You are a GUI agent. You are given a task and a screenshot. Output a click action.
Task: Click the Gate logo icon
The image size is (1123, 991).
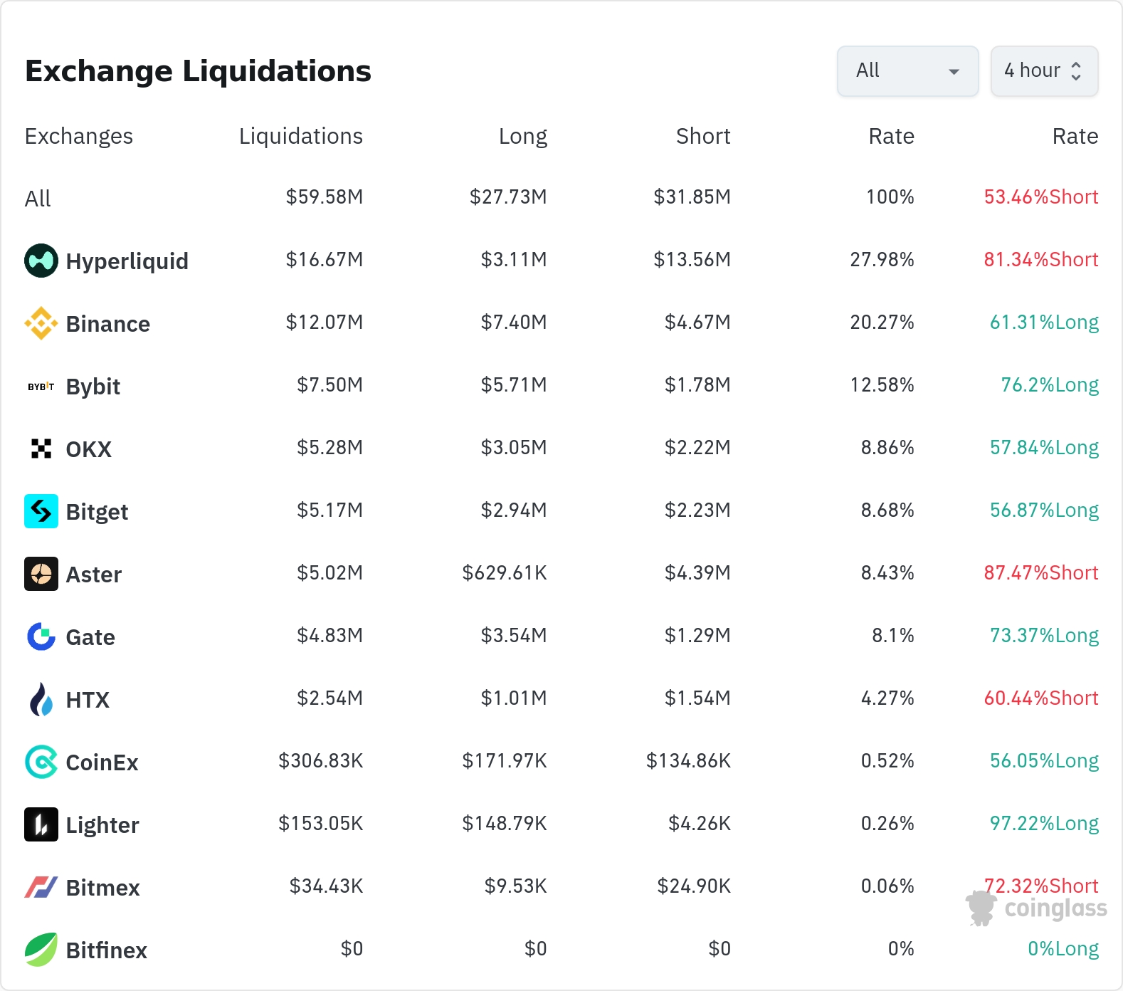tap(41, 636)
